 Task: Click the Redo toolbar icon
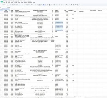10,5
